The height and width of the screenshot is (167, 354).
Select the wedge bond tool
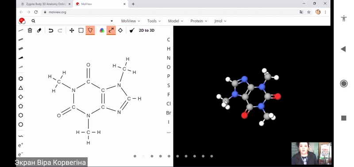click(21, 58)
